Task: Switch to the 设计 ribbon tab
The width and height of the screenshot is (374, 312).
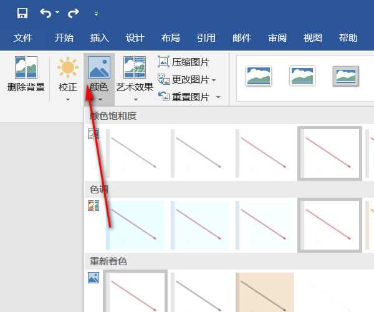Action: click(135, 37)
